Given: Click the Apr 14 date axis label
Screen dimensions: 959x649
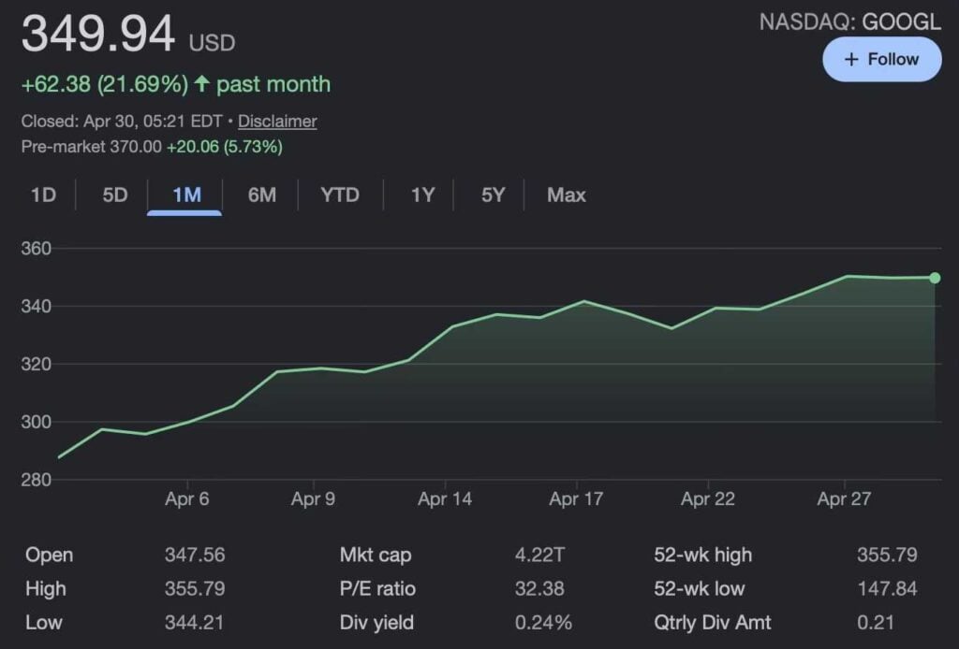Looking at the screenshot, I should coord(445,499).
